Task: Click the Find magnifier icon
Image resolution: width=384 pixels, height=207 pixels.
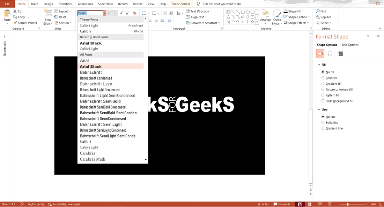Action: 318,11
